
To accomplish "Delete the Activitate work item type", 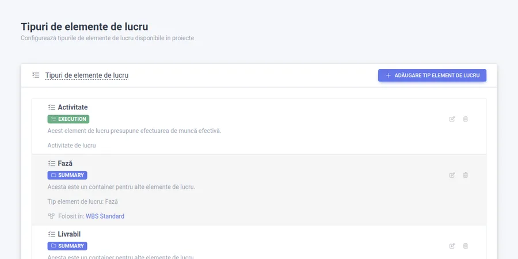I will click(x=466, y=119).
